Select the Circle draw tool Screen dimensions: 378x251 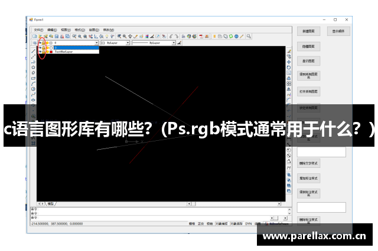[x=33, y=89]
